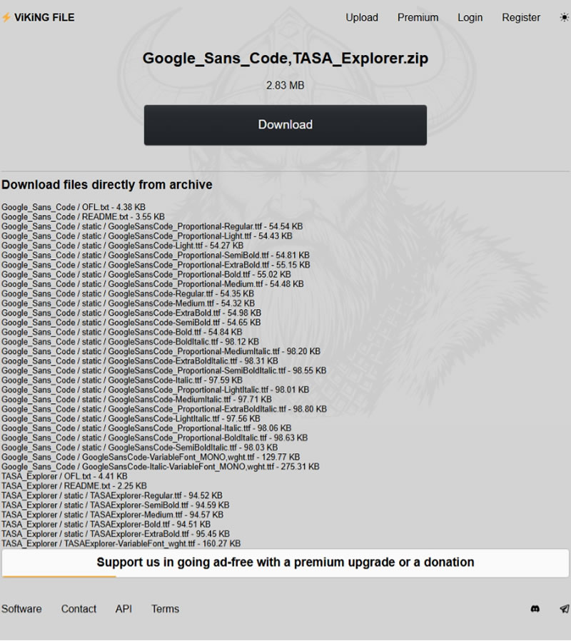Download GoogleSansCode-Italic-VariableFont_MONO,wght.ttf
The image size is (571, 641).
(x=160, y=466)
